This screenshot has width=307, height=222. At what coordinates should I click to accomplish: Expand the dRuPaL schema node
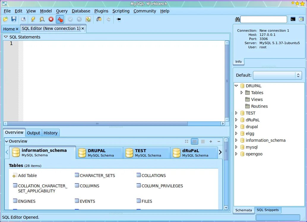pyautogui.click(x=236, y=120)
